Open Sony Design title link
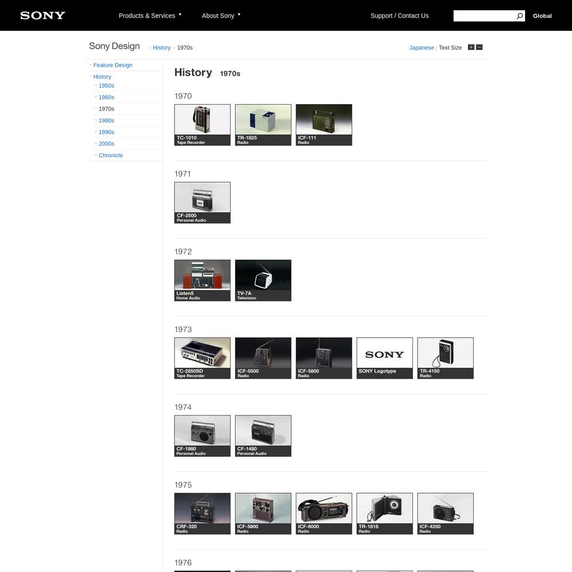This screenshot has height=572, width=572. pyautogui.click(x=114, y=46)
